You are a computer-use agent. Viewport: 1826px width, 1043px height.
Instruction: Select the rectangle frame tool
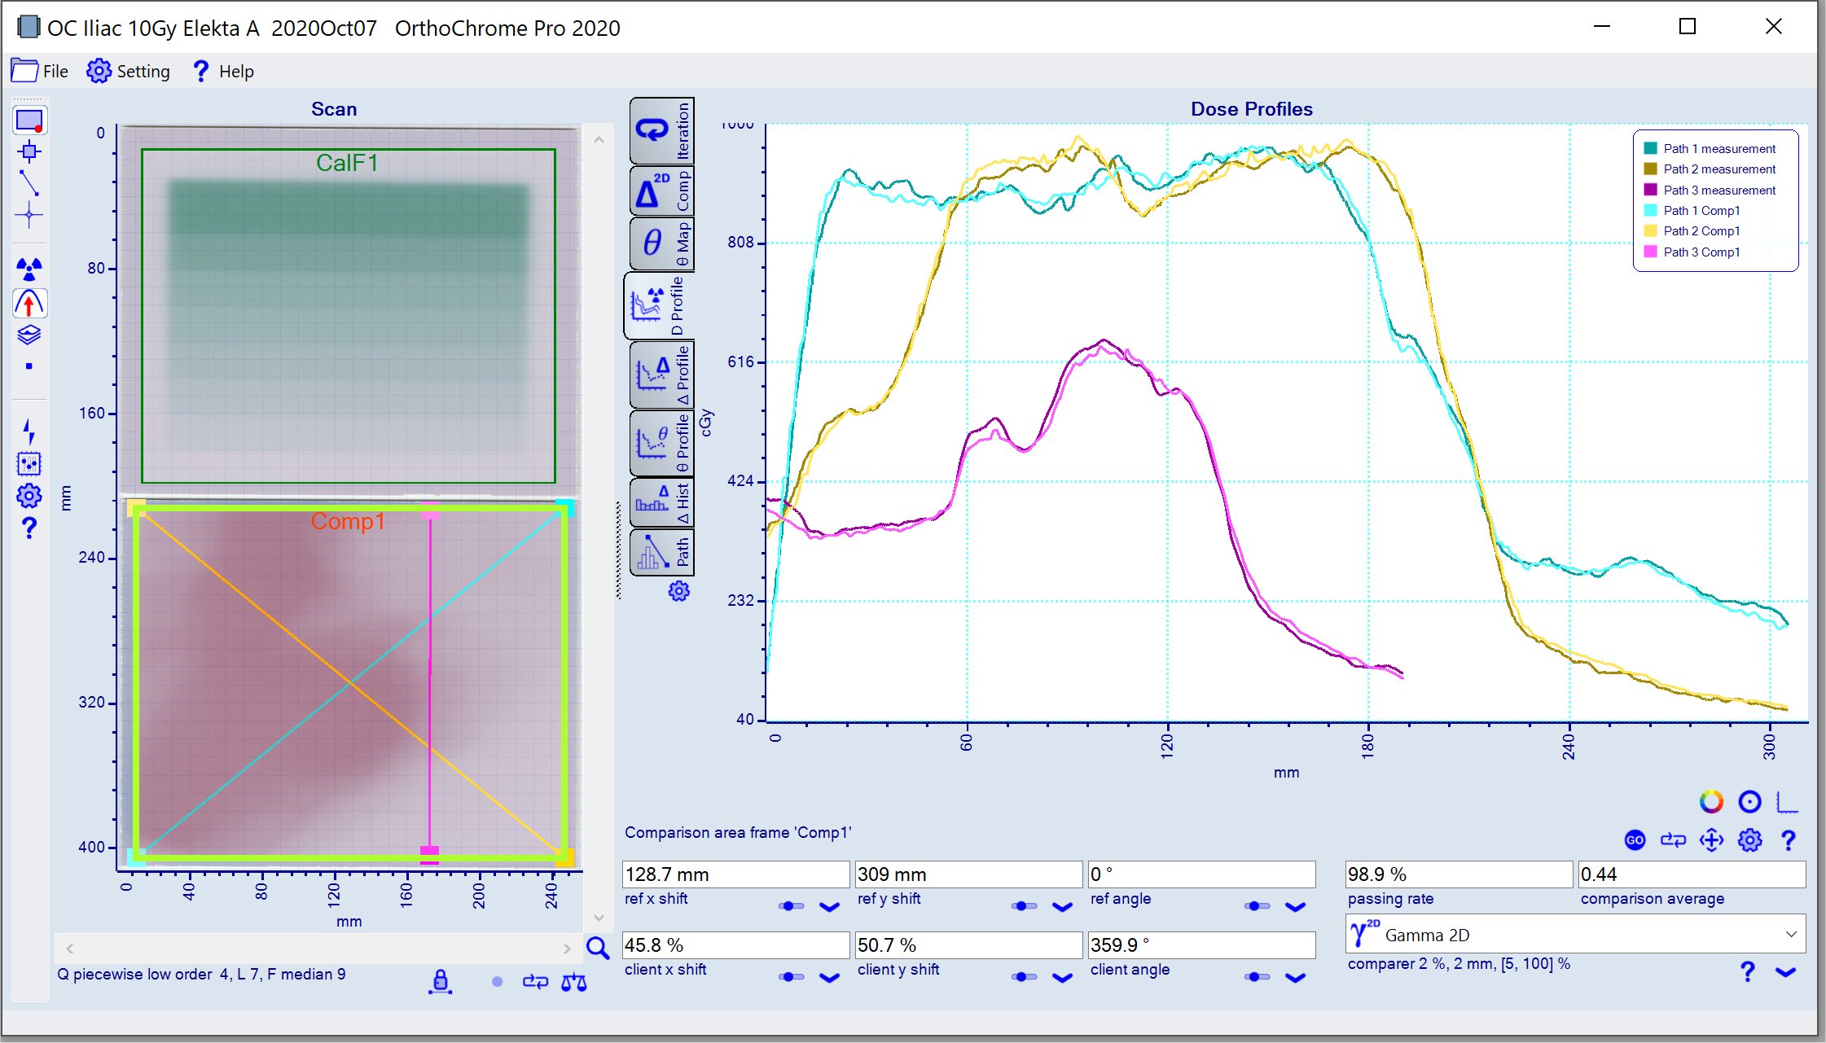(x=29, y=121)
